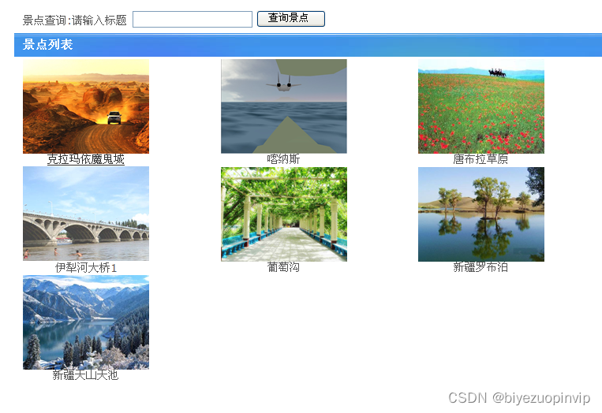602x413 pixels.
Task: Click the 景点查询 title input field
Action: tap(193, 19)
